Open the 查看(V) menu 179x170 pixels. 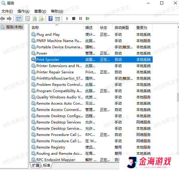coord(40,11)
